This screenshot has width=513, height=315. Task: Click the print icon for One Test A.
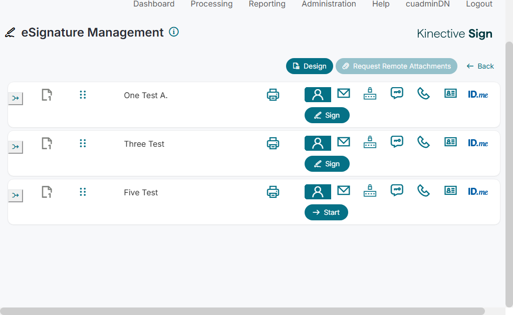273,95
